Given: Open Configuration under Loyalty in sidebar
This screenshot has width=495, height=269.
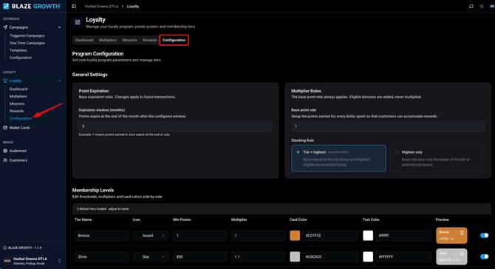Looking at the screenshot, I should pyautogui.click(x=21, y=118).
